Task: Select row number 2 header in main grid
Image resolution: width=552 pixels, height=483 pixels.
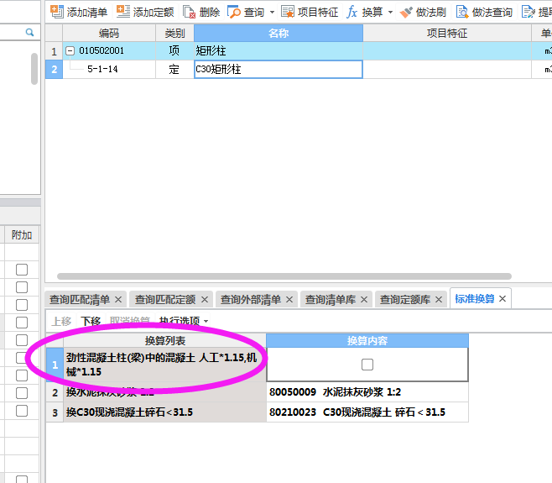Action: pyautogui.click(x=54, y=69)
